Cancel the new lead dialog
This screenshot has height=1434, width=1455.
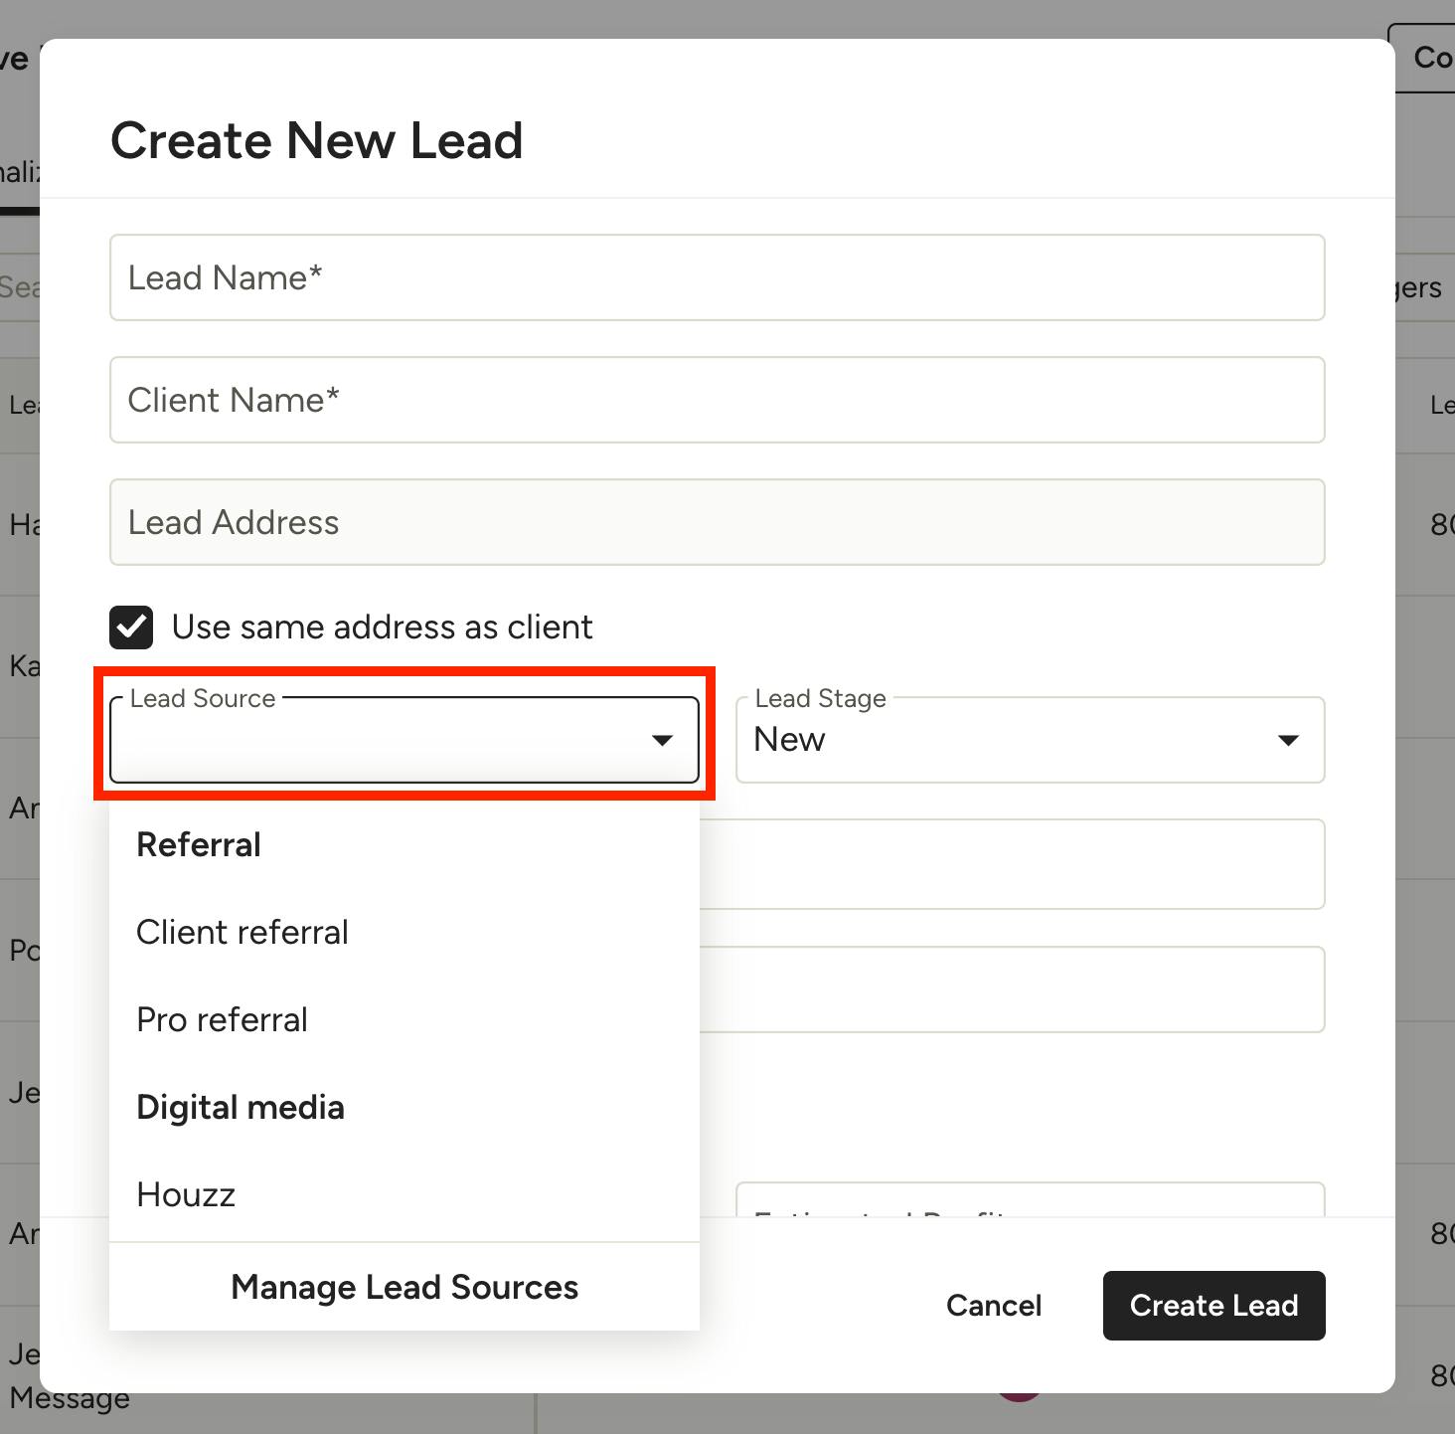993,1305
